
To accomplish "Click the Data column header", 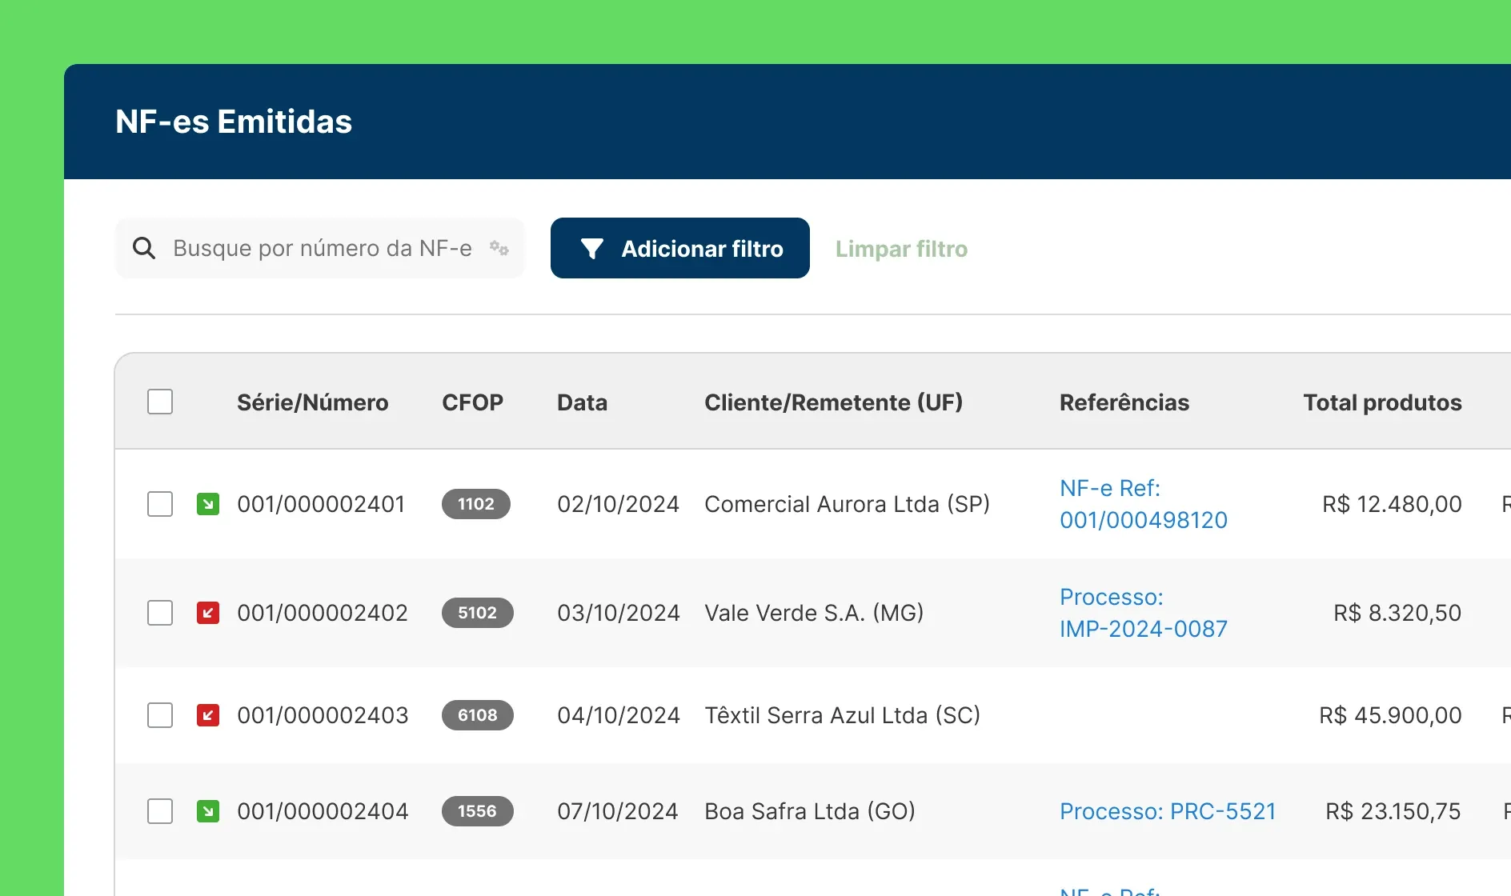I will 583,402.
